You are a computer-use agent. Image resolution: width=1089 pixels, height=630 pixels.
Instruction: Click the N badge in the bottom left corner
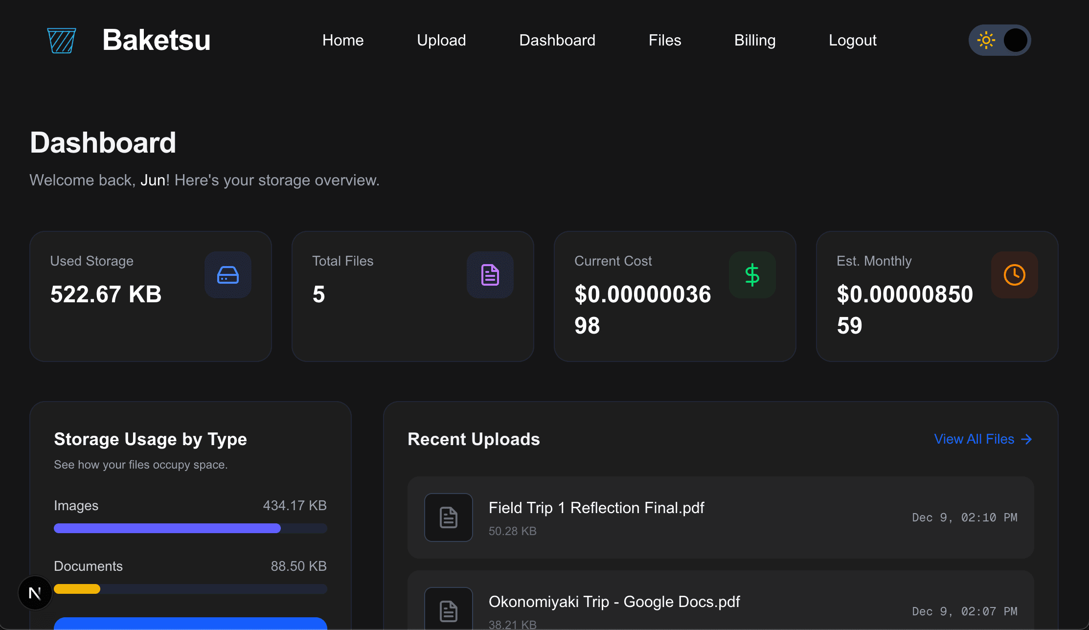35,593
